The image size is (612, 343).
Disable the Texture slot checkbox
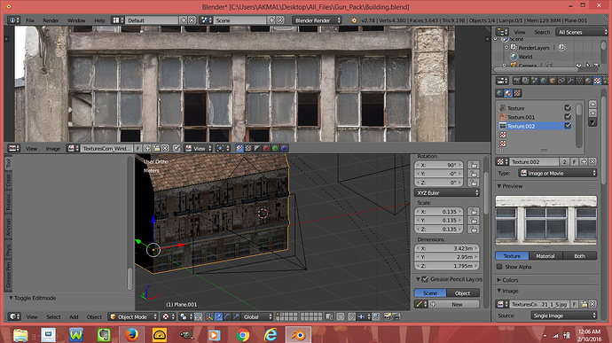pos(568,108)
